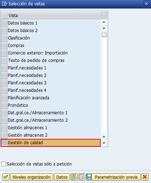151x183 pixels.
Task: Click the vertical scrollbar thumb
Action: tap(104, 35)
